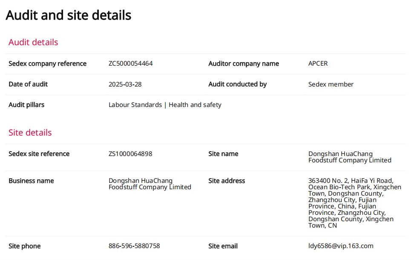The image size is (414, 260).
Task: Click the 'Site address' field label
Action: point(227,181)
